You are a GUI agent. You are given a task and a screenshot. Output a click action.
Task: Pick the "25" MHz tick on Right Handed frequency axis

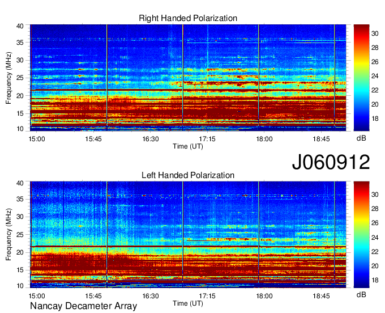point(20,78)
